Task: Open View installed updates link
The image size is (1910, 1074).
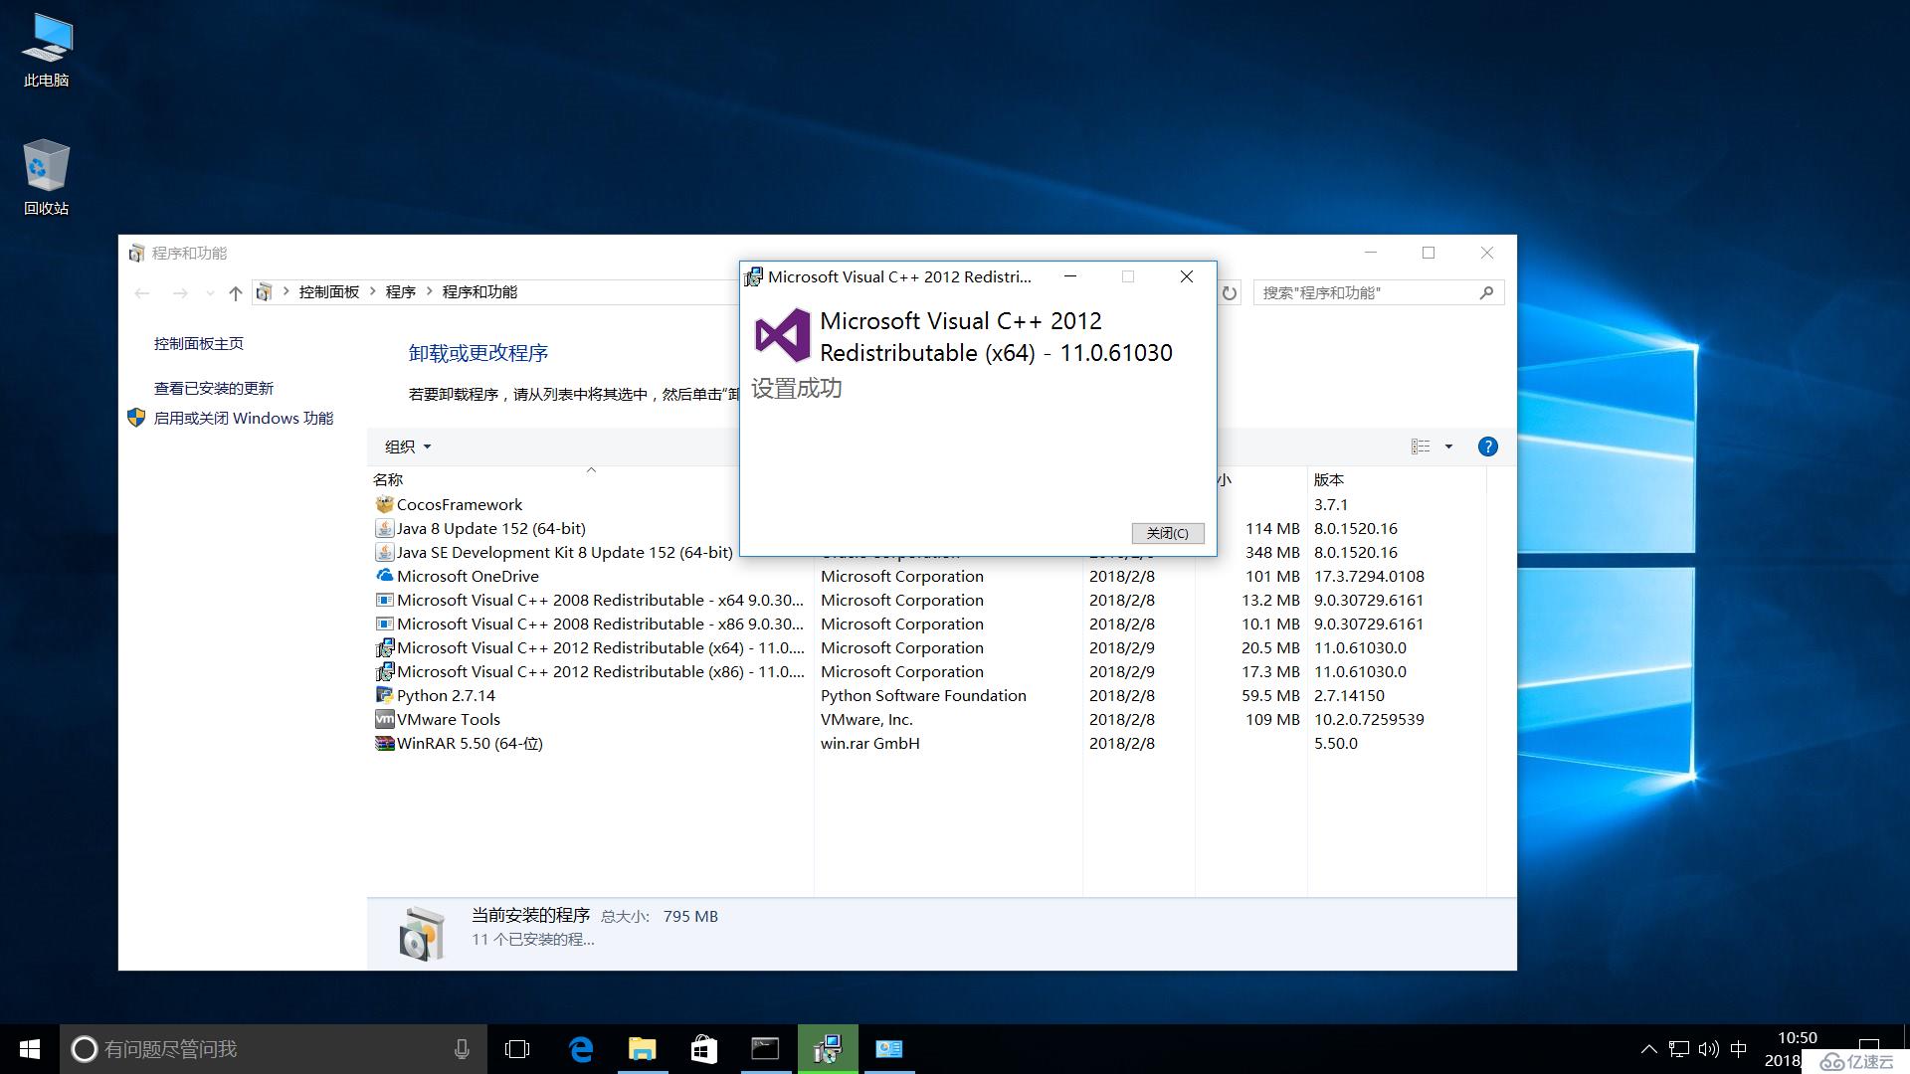Action: click(214, 388)
